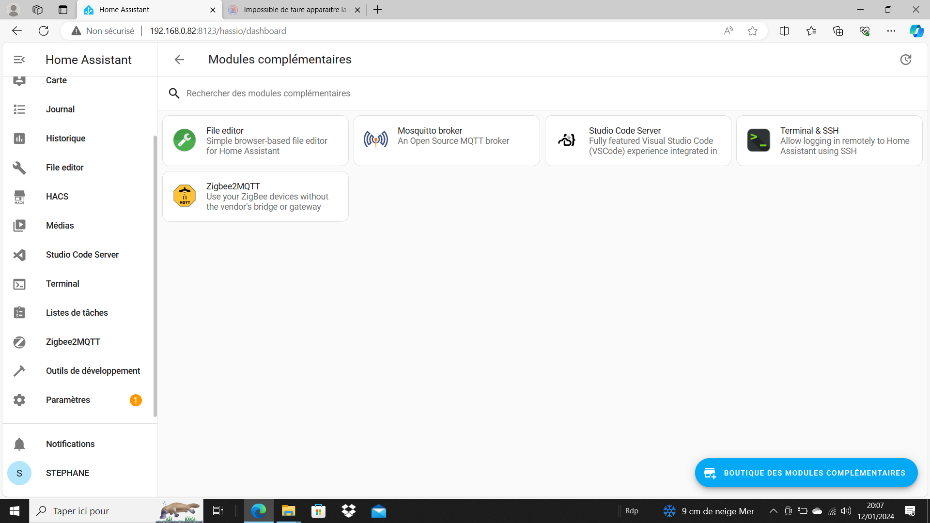This screenshot has height=523, width=930.
Task: Open the Outils de développement hammer icon
Action: pos(19,371)
